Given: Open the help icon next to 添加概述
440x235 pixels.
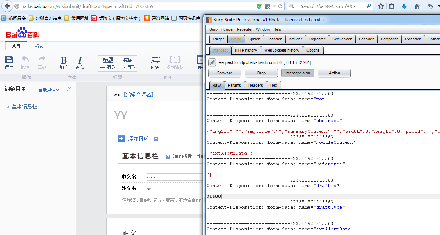Looking at the screenshot, I should [x=156, y=139].
